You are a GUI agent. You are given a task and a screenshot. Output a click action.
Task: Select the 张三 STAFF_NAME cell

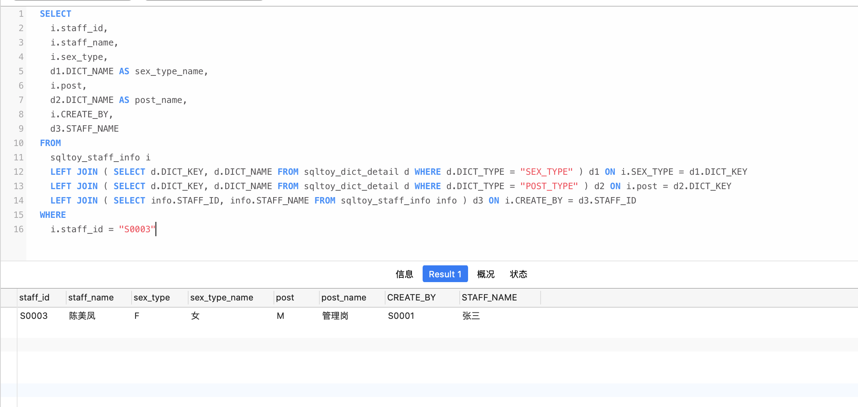coord(471,316)
